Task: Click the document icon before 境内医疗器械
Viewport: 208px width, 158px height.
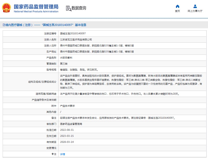Action: point(4,25)
